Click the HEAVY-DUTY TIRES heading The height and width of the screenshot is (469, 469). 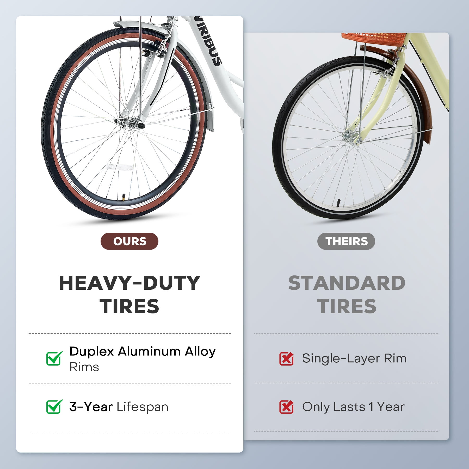pyautogui.click(x=129, y=294)
